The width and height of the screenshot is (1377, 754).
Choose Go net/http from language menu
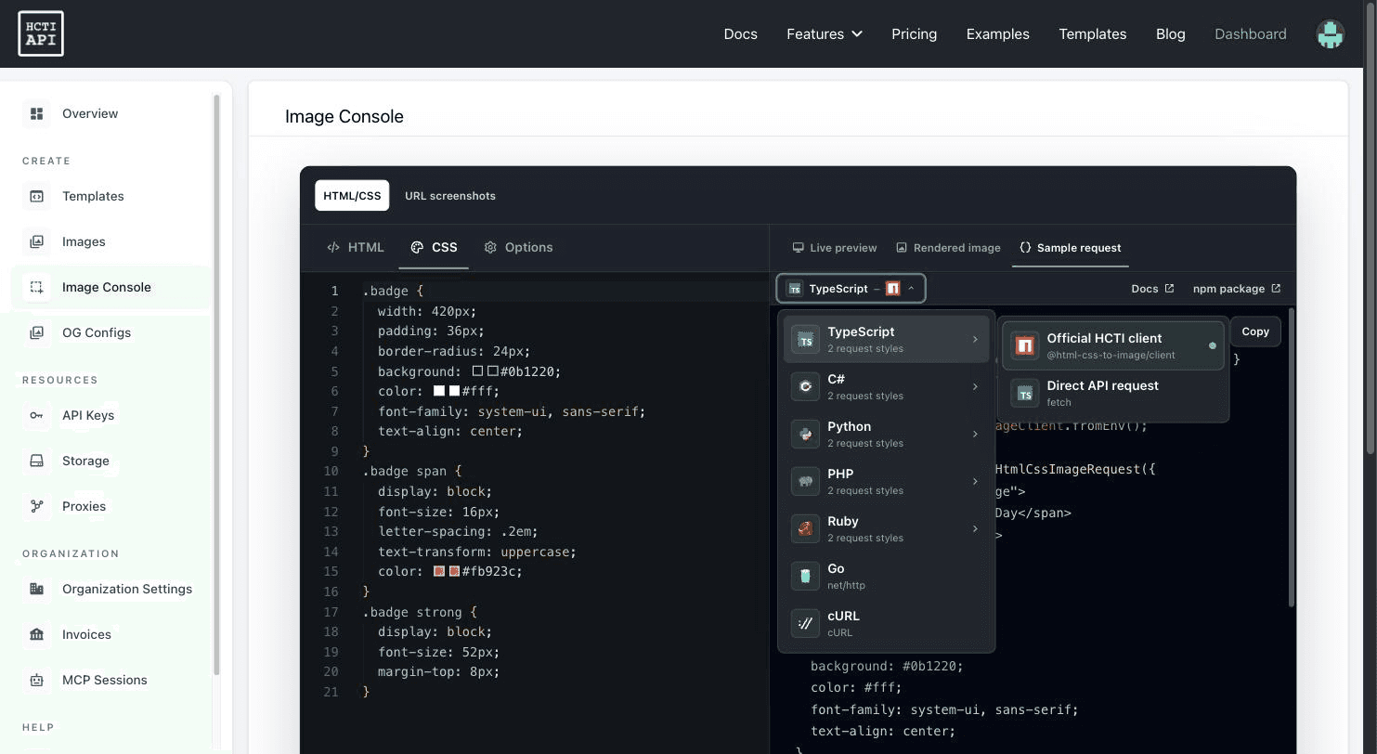(x=887, y=577)
